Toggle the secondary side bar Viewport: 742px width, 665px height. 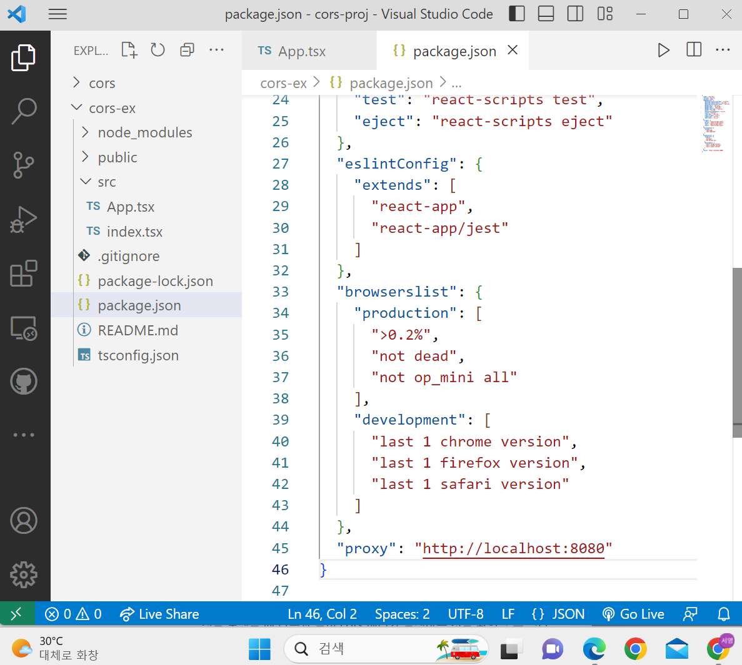pos(576,14)
